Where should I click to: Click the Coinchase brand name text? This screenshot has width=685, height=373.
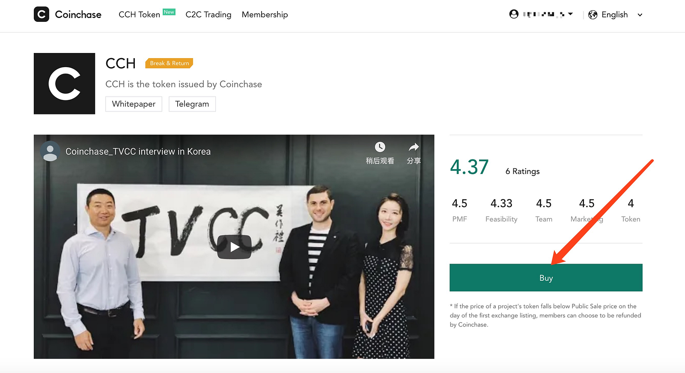[x=78, y=15]
